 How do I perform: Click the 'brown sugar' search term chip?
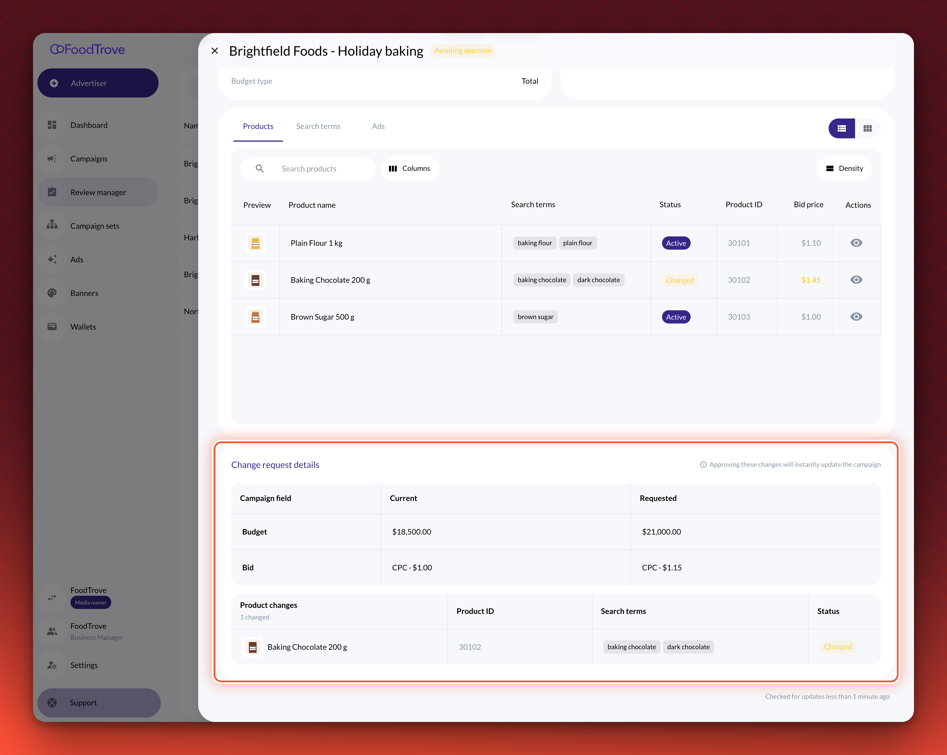[535, 317]
